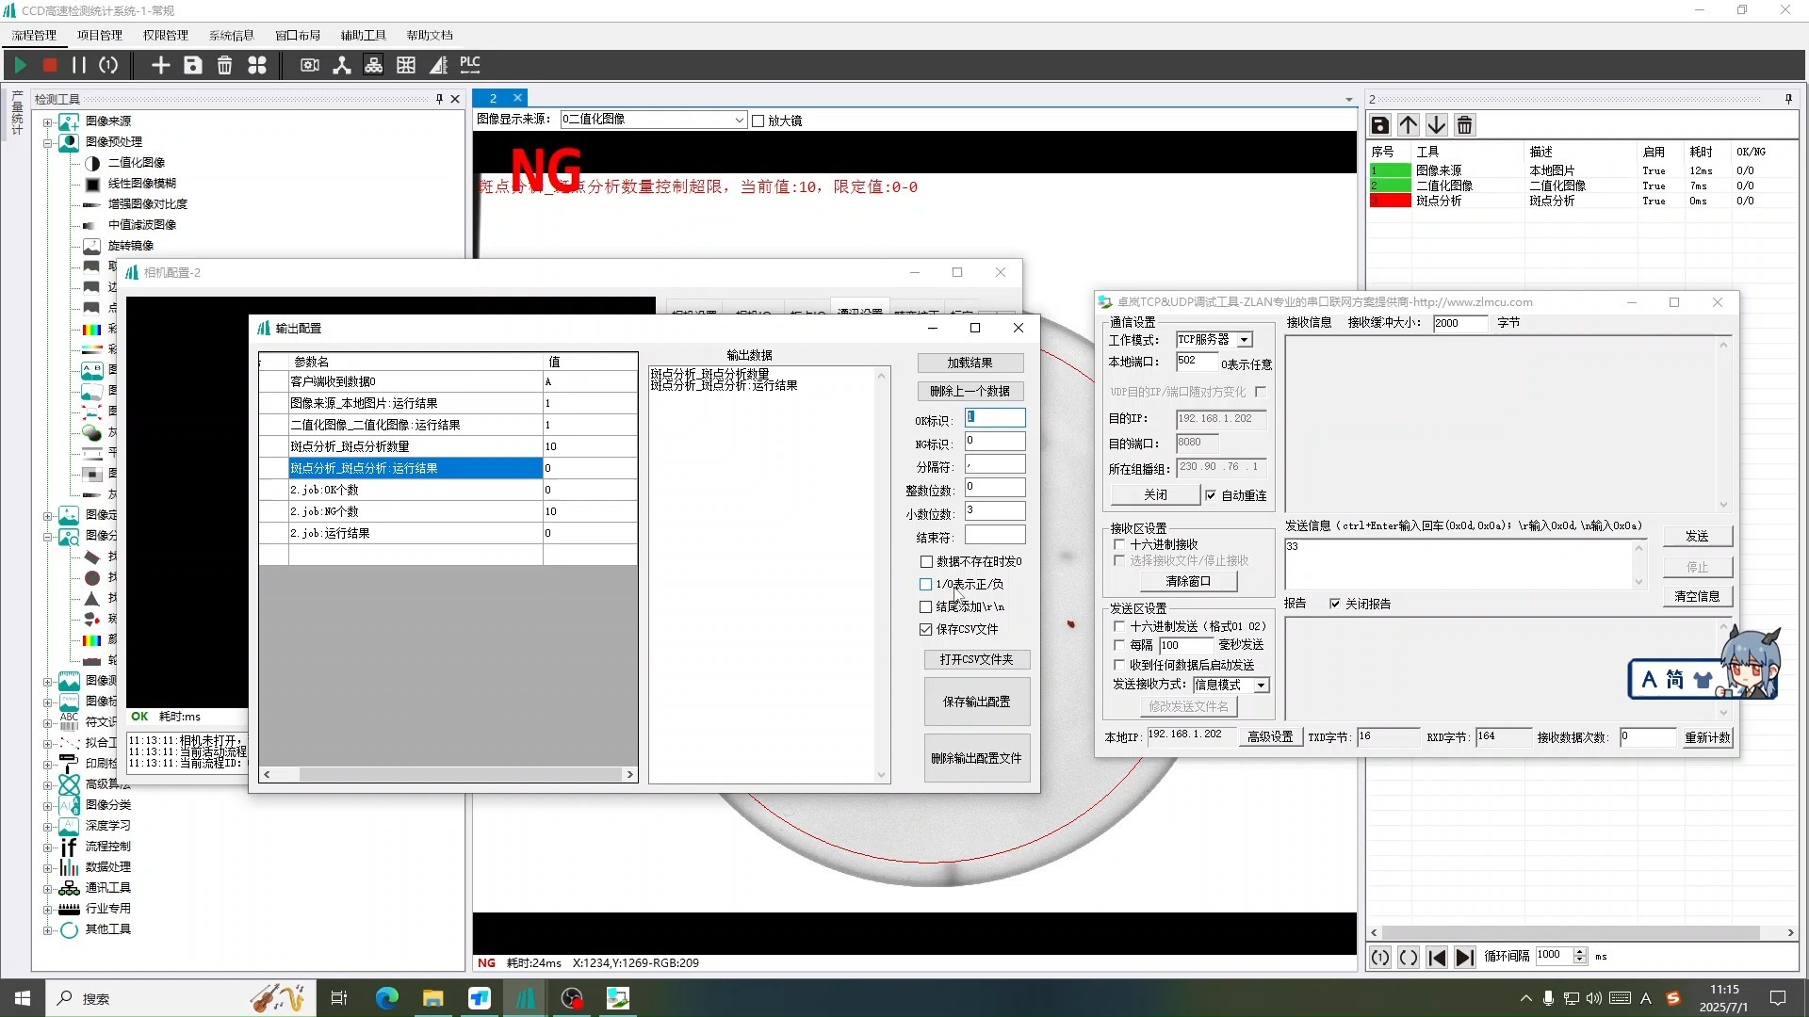
Task: Click the green Run play icon
Action: tap(20, 65)
